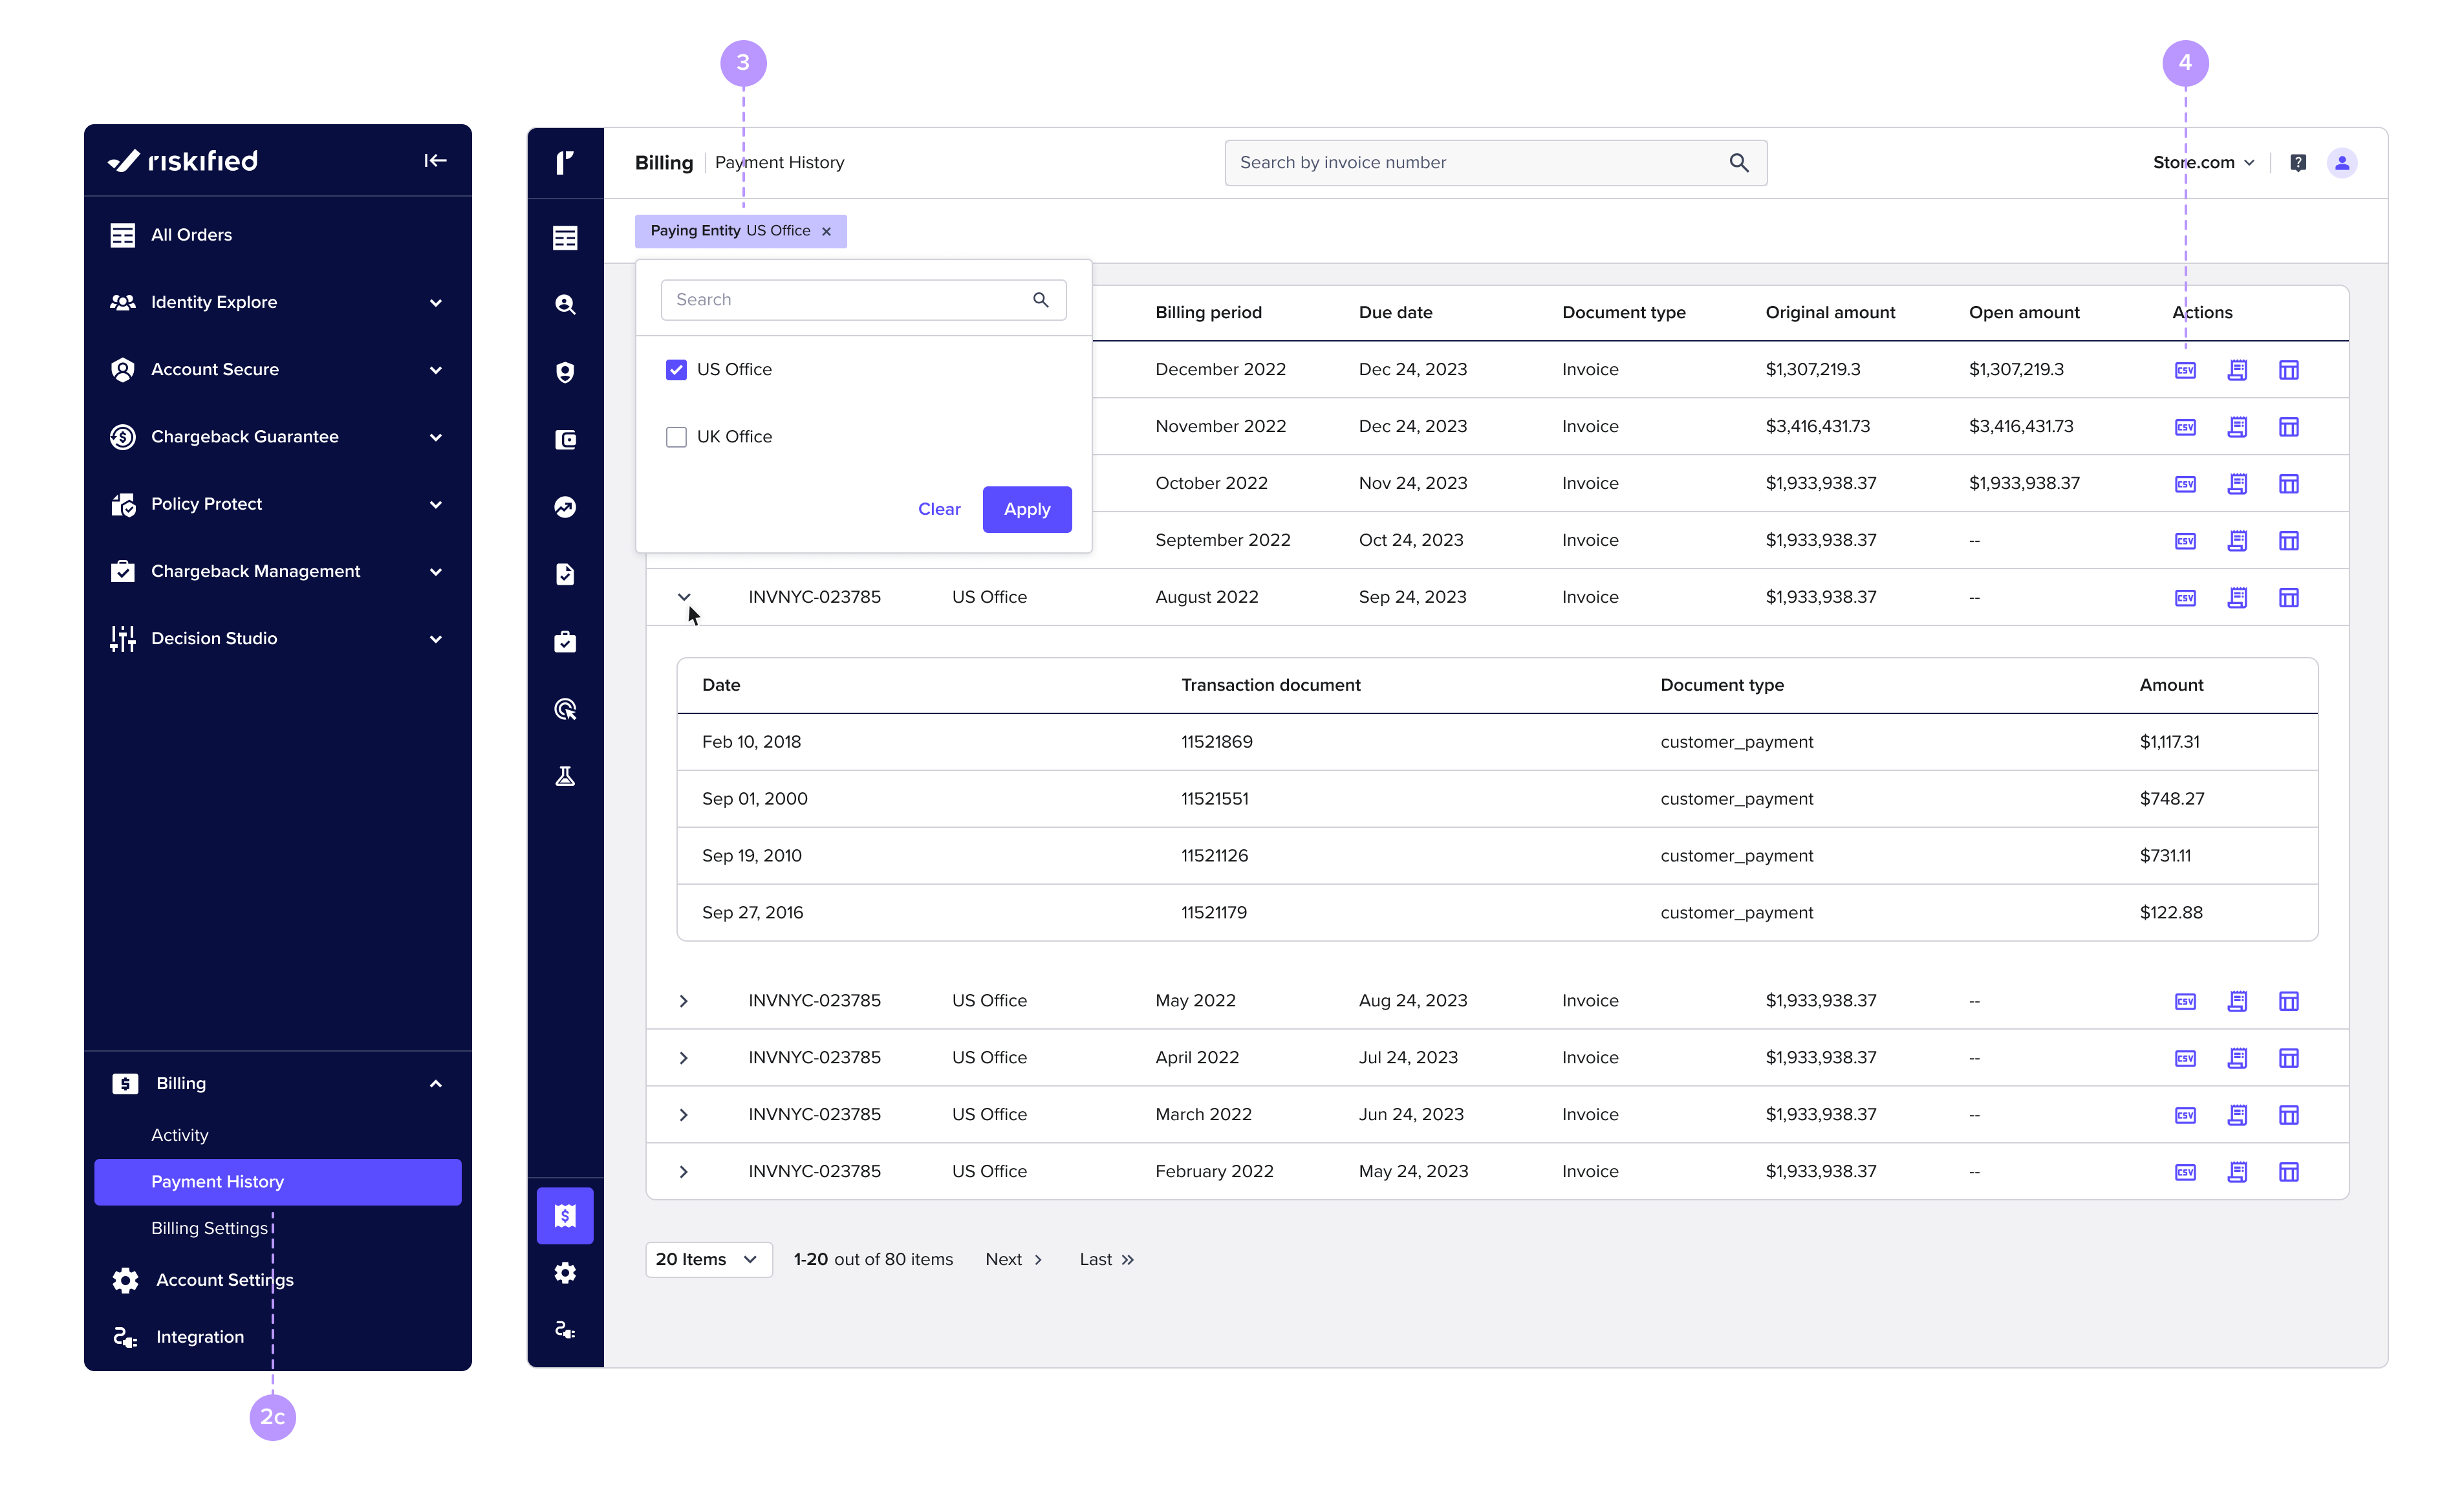
Task: Focus the Search by invoice number field
Action: pos(1496,162)
